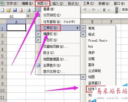Open 视图管理器(V) custom views

58,59
